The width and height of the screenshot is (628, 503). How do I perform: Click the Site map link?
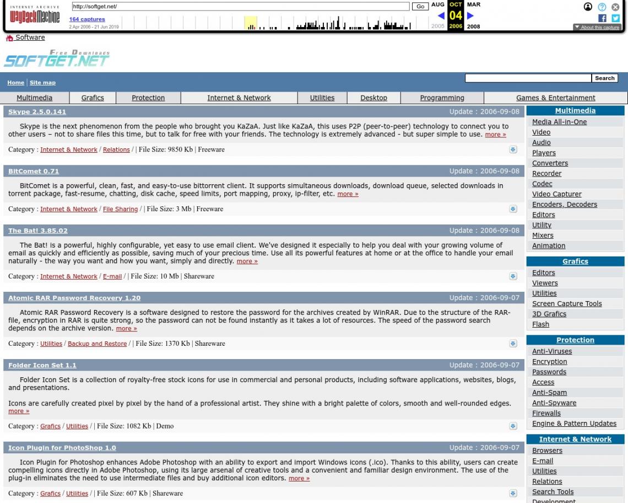coord(42,83)
